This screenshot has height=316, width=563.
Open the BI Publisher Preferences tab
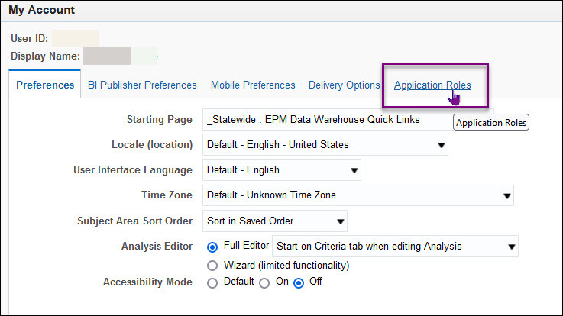(141, 85)
